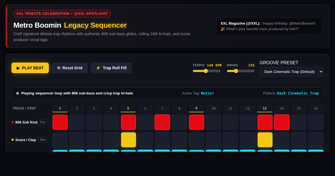The height and width of the screenshot is (176, 335).
Task: Click step 13 column header
Action: [265, 108]
